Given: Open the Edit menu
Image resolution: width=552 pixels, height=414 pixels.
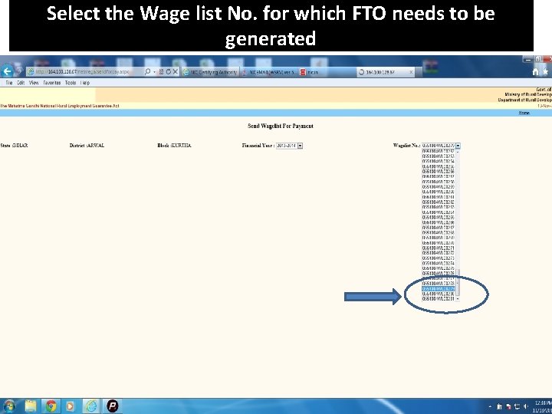Looking at the screenshot, I should pyautogui.click(x=21, y=83).
